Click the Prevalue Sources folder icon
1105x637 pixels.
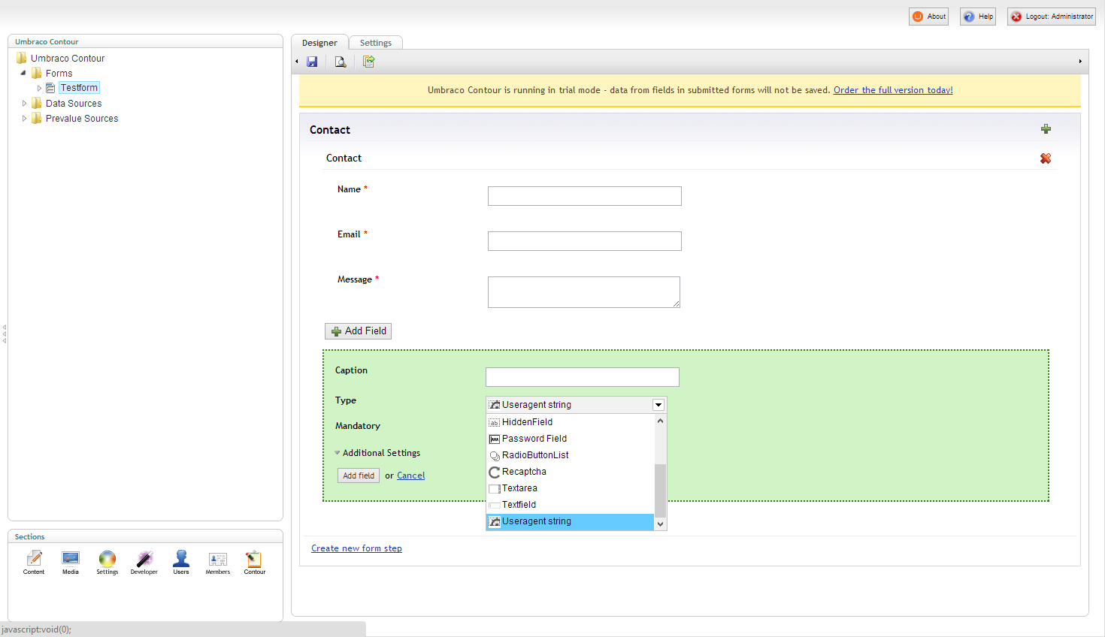[x=37, y=118]
